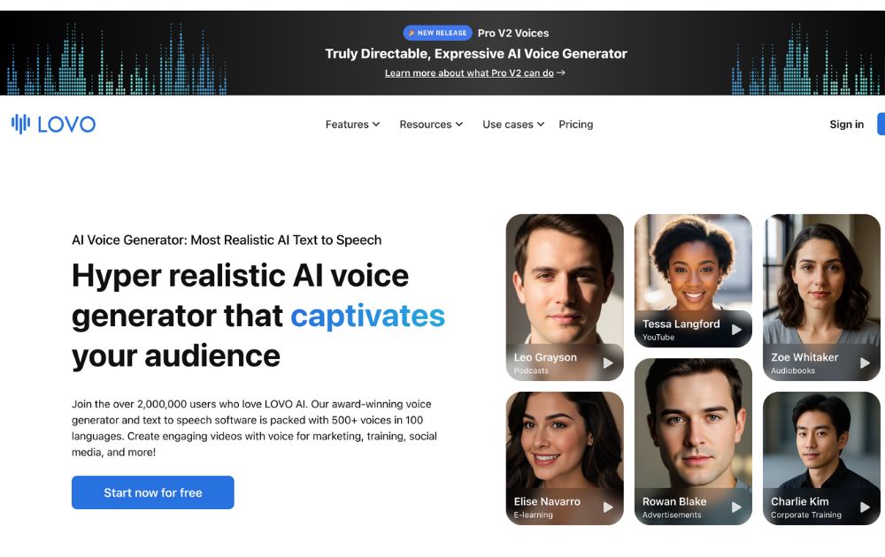Expand the Use cases dropdown
885x557 pixels.
pos(512,124)
